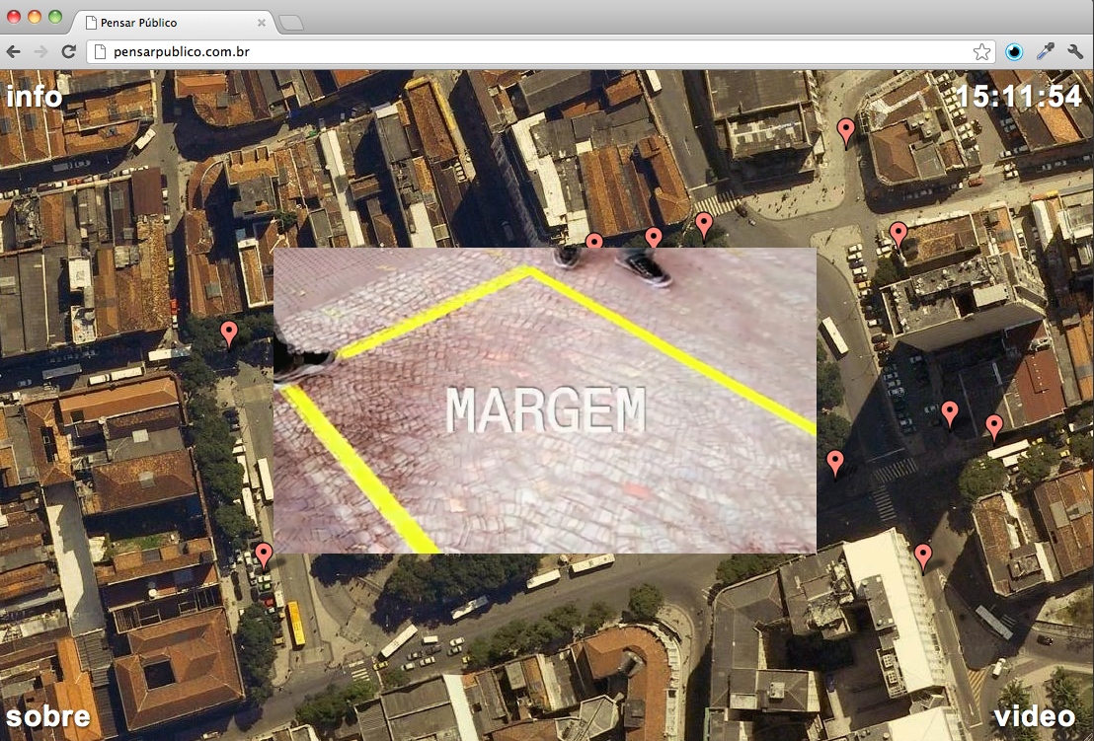Screen dimensions: 1094x741
Task: Select the left pin of the pair right of video
Action: coord(950,414)
